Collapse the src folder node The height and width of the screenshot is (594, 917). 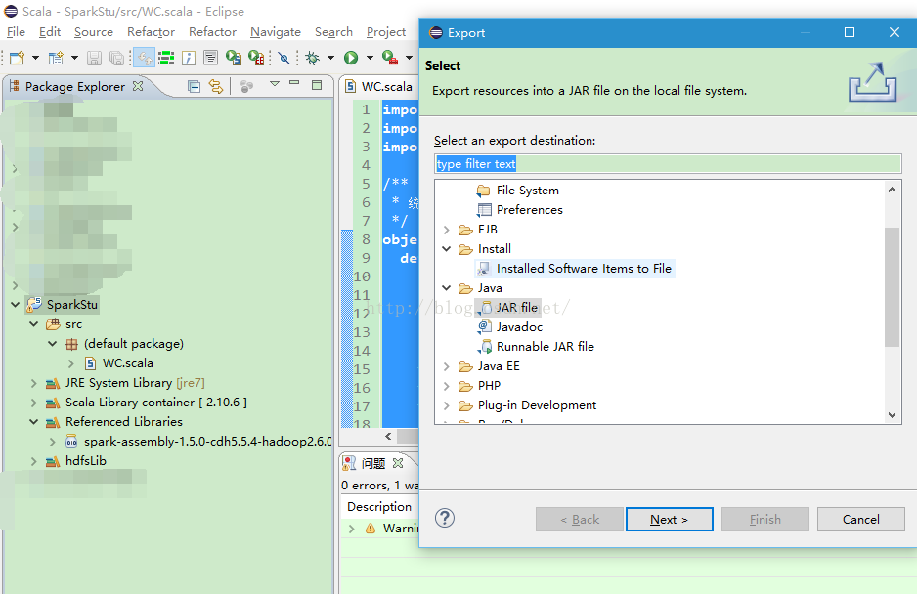pos(34,324)
